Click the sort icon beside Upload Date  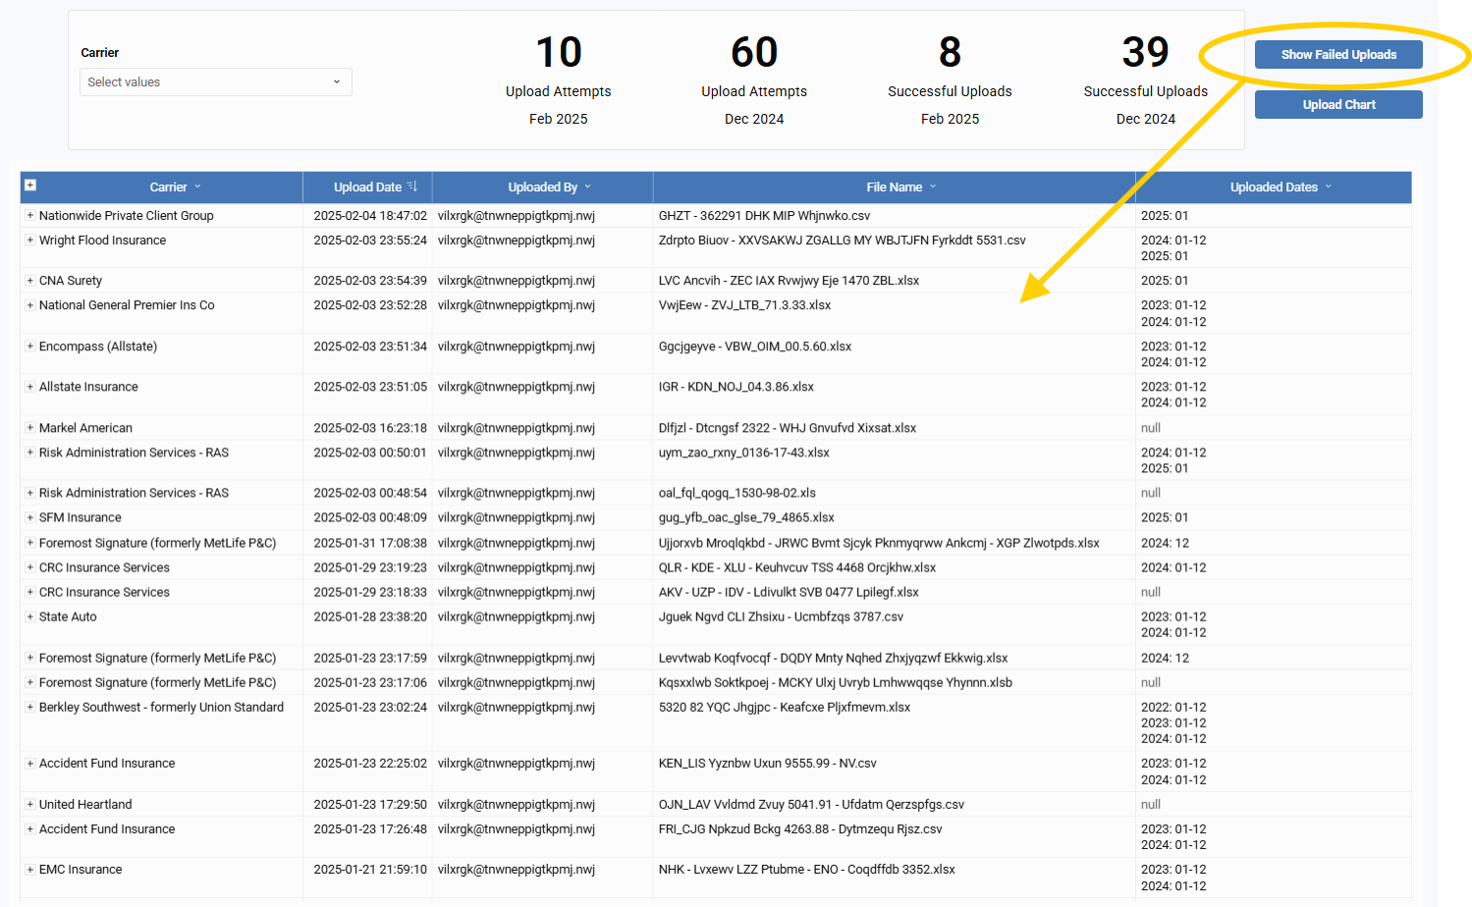pos(412,187)
